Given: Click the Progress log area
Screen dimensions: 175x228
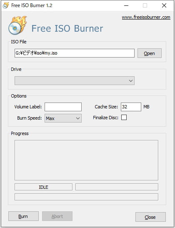Looking at the screenshot, I should (86, 160).
